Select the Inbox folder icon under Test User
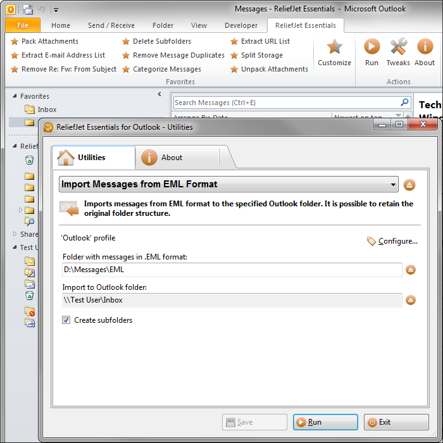Image resolution: width=443 pixels, height=443 pixels. point(29,261)
